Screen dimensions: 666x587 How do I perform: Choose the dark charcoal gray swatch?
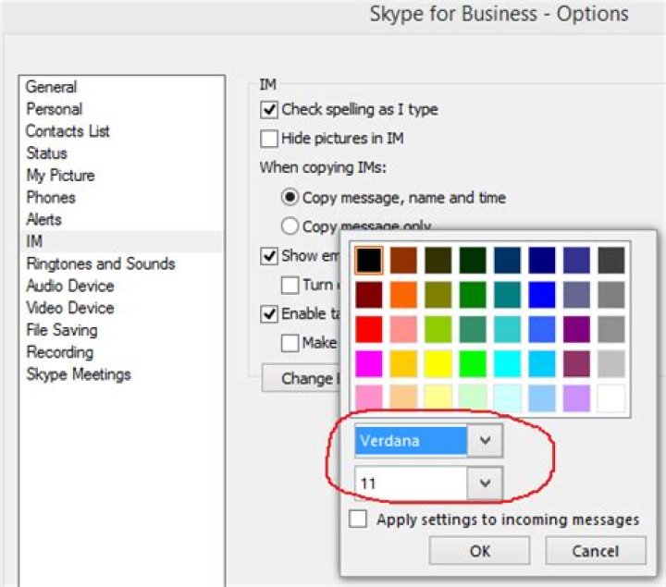tap(610, 260)
